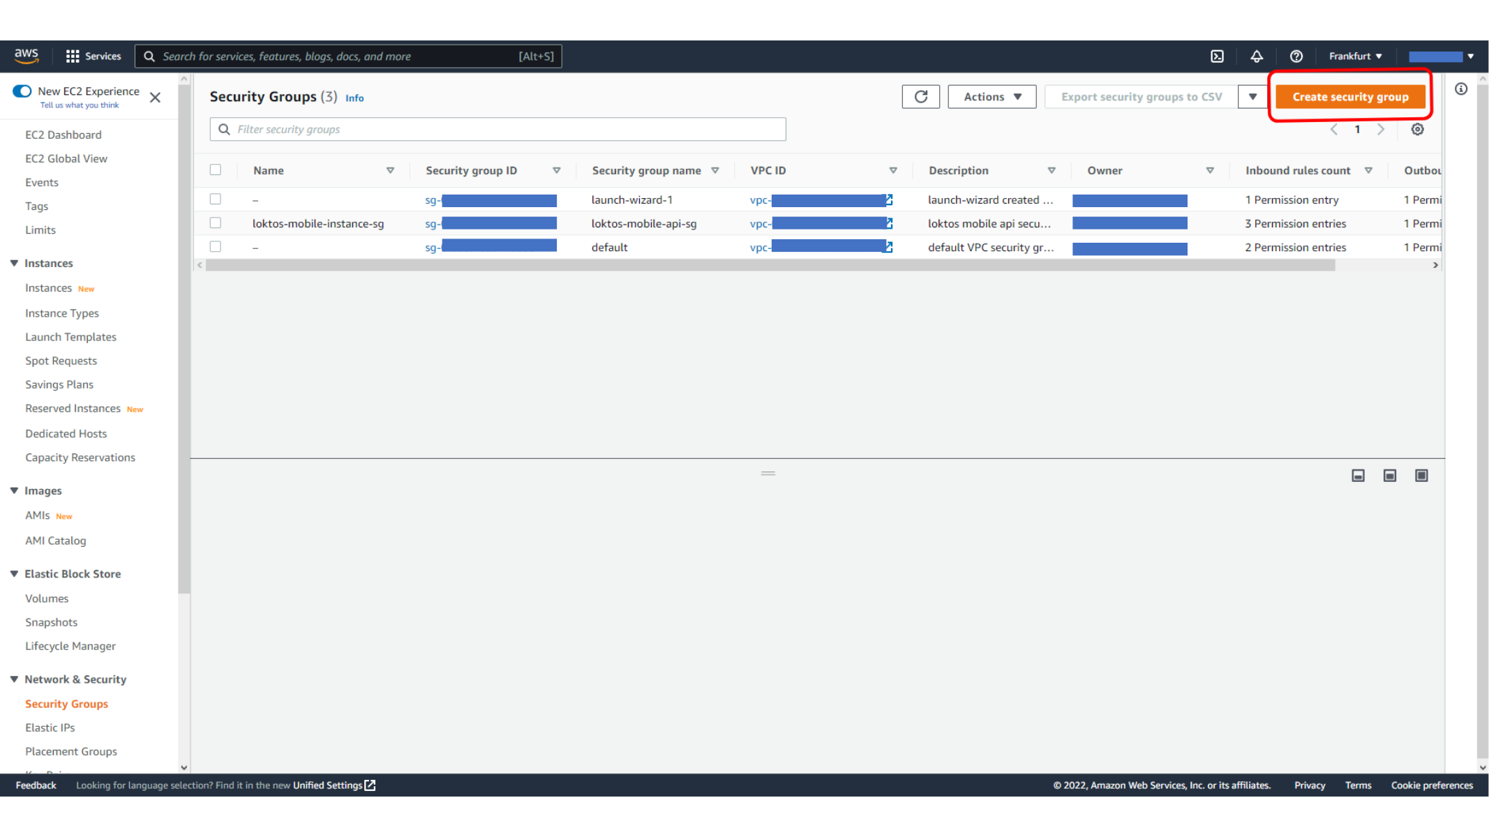Select the default security group checkbox
The height and width of the screenshot is (837, 1489).
pos(215,246)
